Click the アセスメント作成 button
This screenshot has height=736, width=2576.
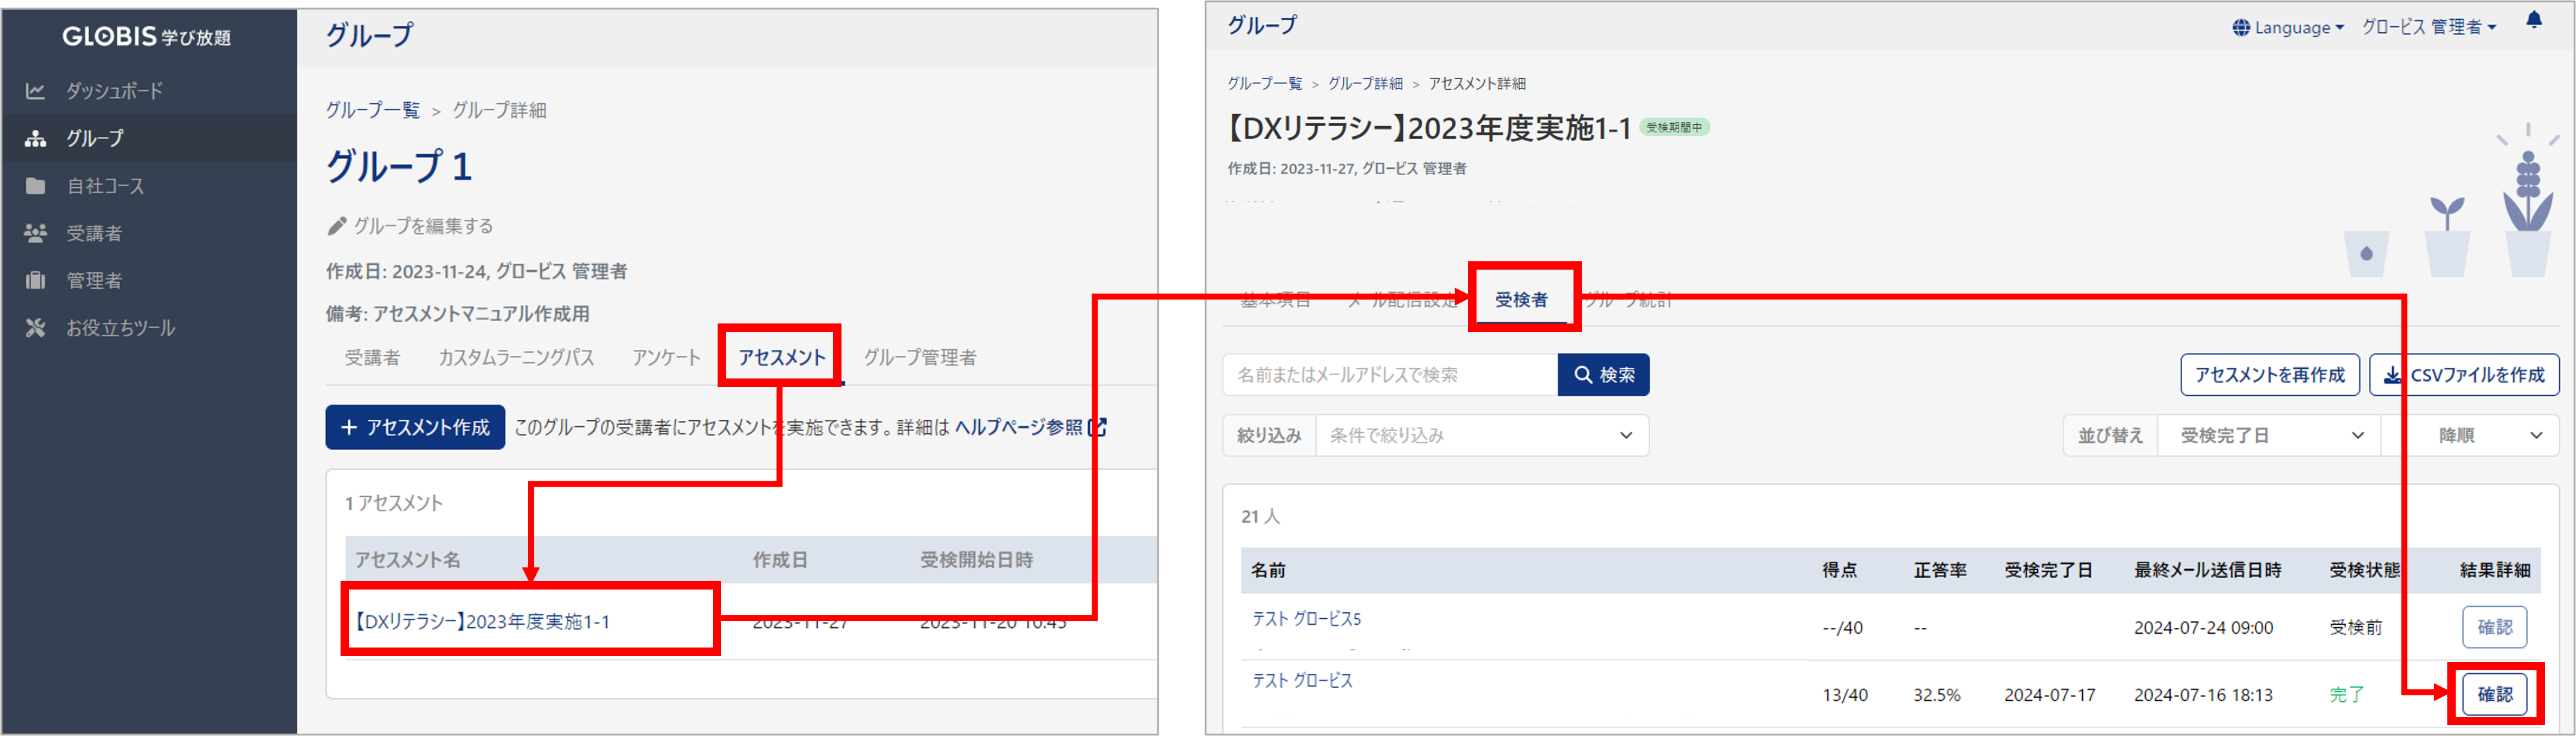(x=415, y=427)
